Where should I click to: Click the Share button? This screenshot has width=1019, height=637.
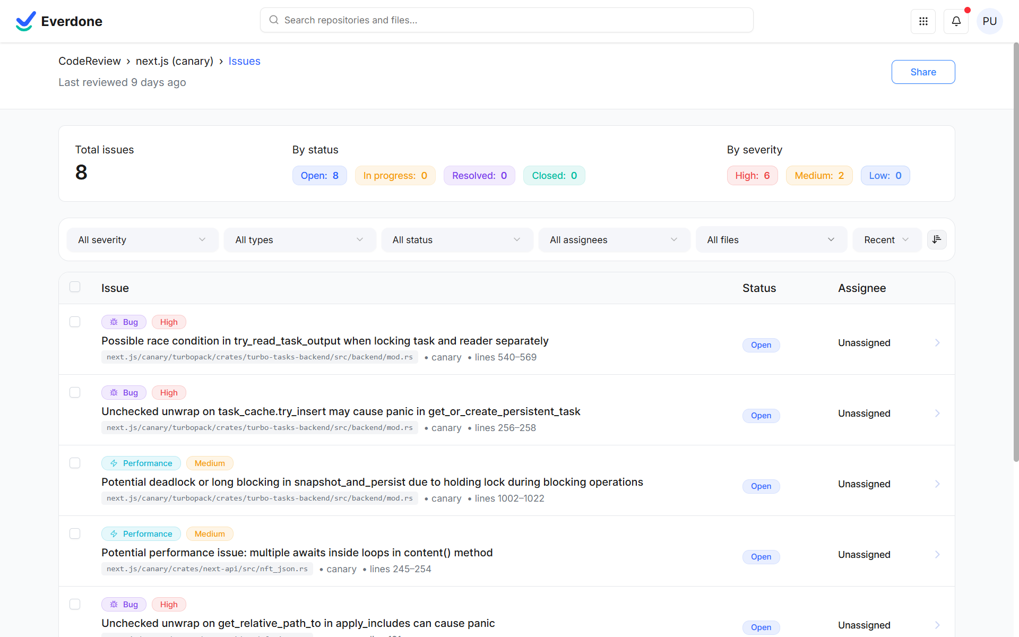click(923, 72)
